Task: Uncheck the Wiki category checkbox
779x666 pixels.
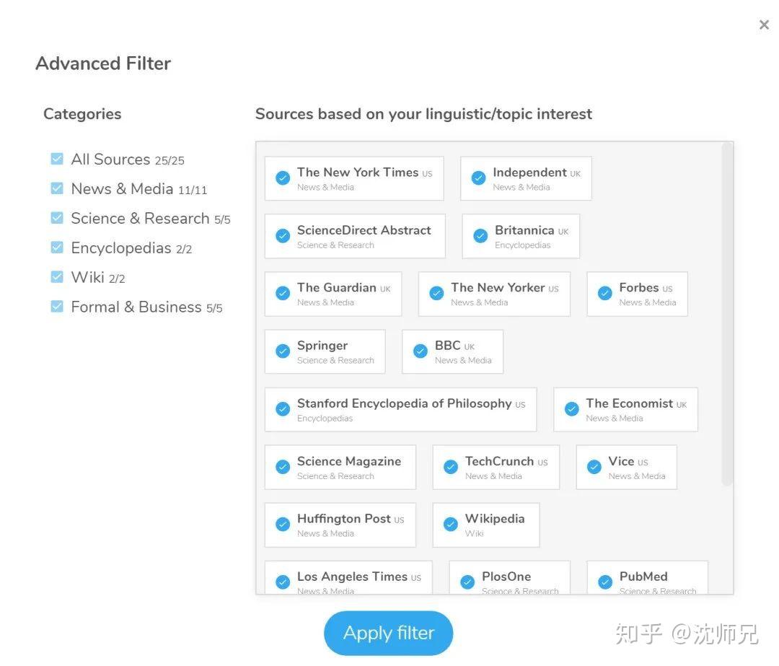Action: coord(57,277)
